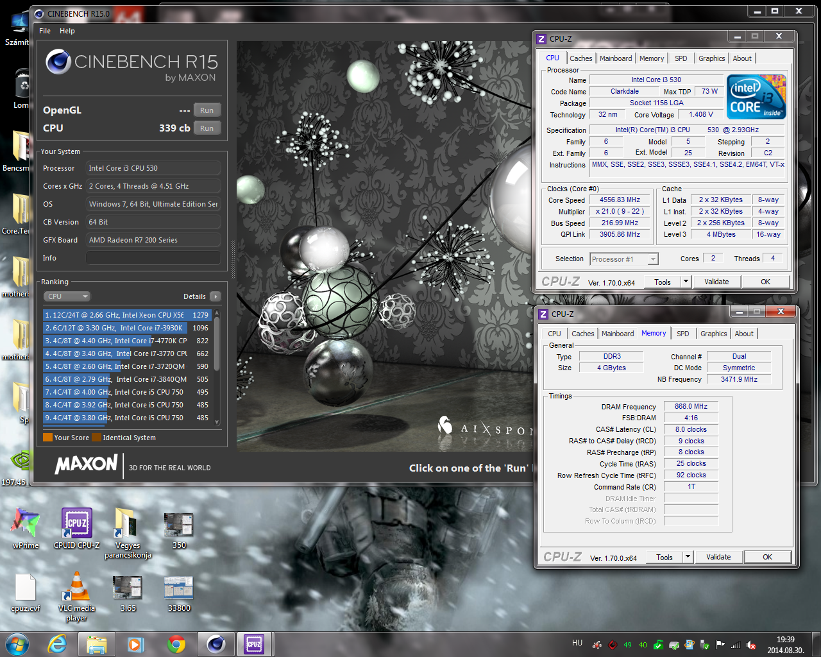The width and height of the screenshot is (821, 657).
Task: Switch to the SPD tab in lower CPU-Z
Action: (x=683, y=334)
